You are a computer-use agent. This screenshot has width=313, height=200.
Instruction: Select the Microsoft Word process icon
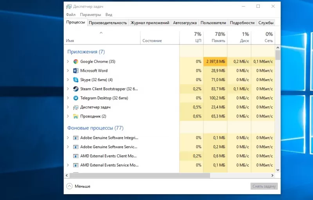click(x=76, y=71)
